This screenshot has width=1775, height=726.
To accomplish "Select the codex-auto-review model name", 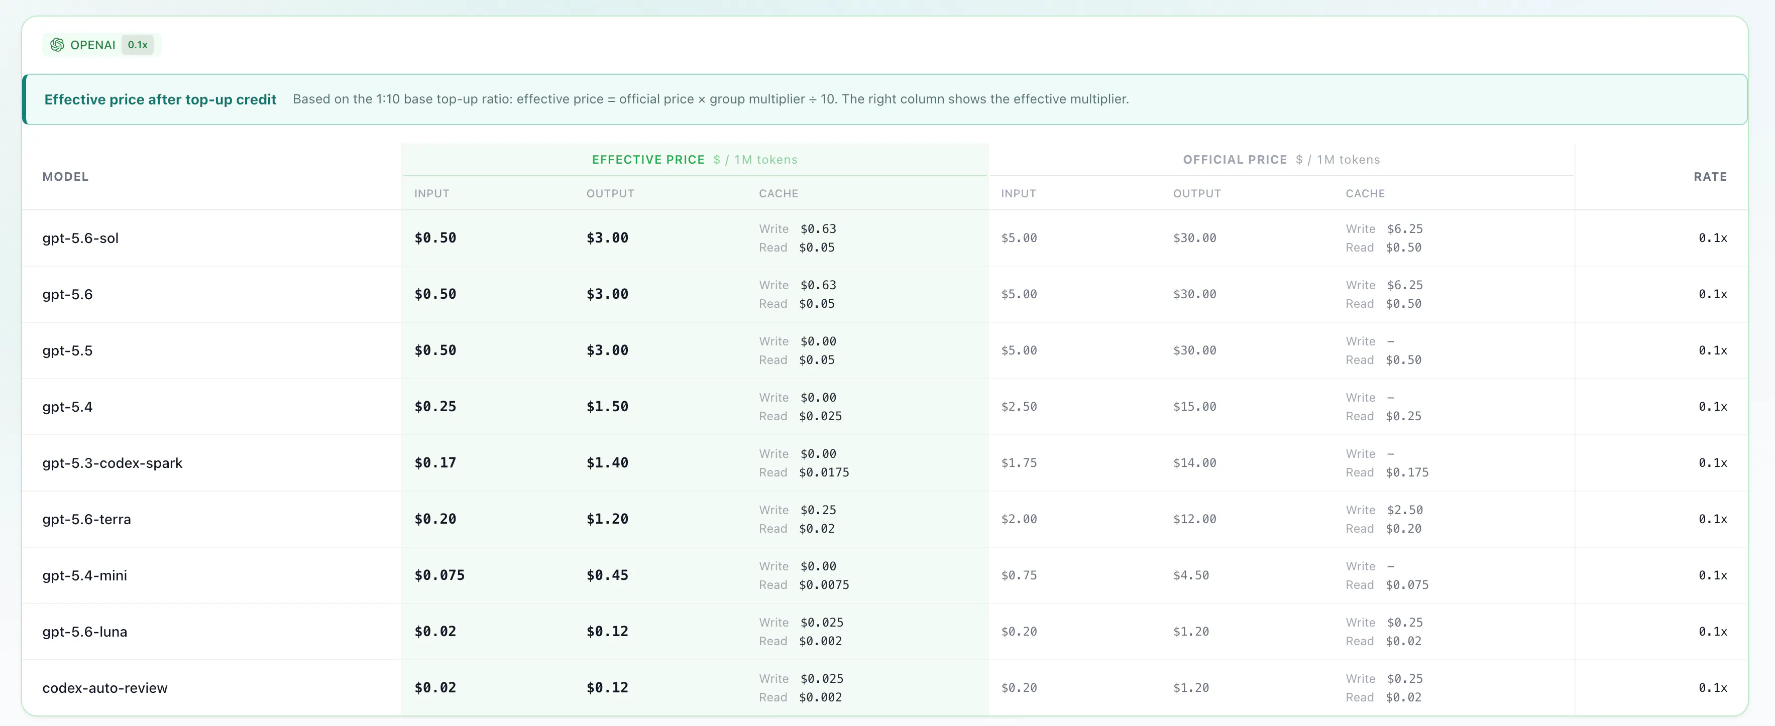I will 105,687.
